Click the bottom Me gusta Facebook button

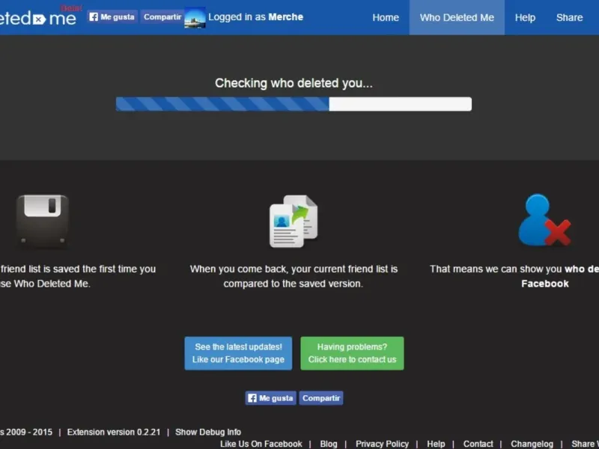(x=270, y=398)
